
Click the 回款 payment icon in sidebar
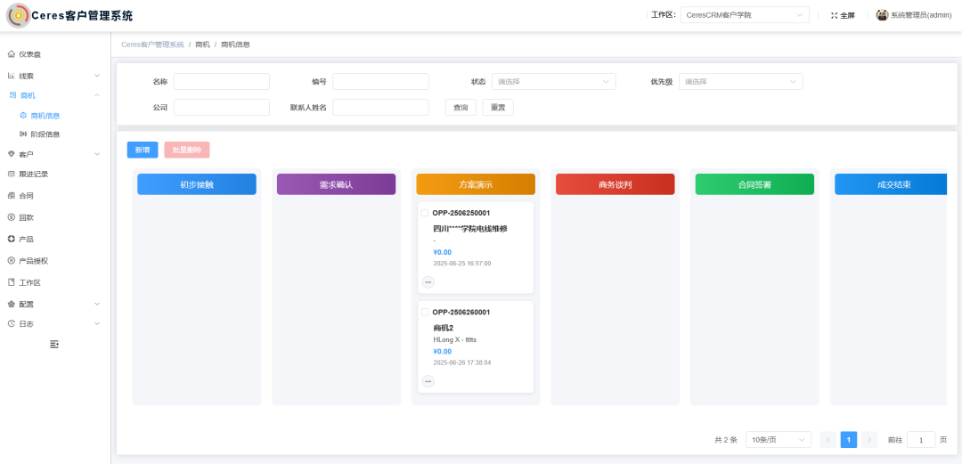pyautogui.click(x=12, y=217)
